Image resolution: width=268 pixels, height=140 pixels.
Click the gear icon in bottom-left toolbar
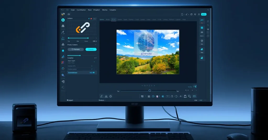(x=111, y=96)
